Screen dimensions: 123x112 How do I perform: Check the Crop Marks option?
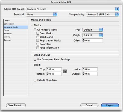pyautogui.click(x=38, y=33)
